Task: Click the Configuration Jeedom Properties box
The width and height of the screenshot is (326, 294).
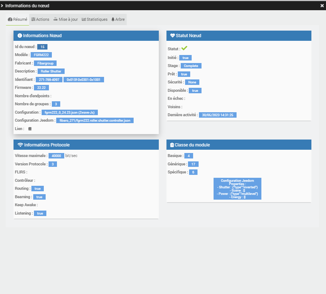Action: pos(237,189)
